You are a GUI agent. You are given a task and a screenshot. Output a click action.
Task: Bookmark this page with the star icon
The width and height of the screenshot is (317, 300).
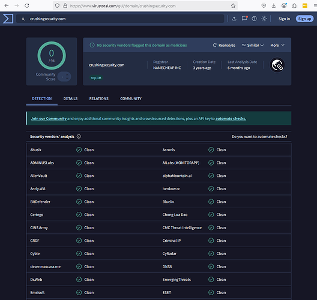pyautogui.click(x=233, y=5)
